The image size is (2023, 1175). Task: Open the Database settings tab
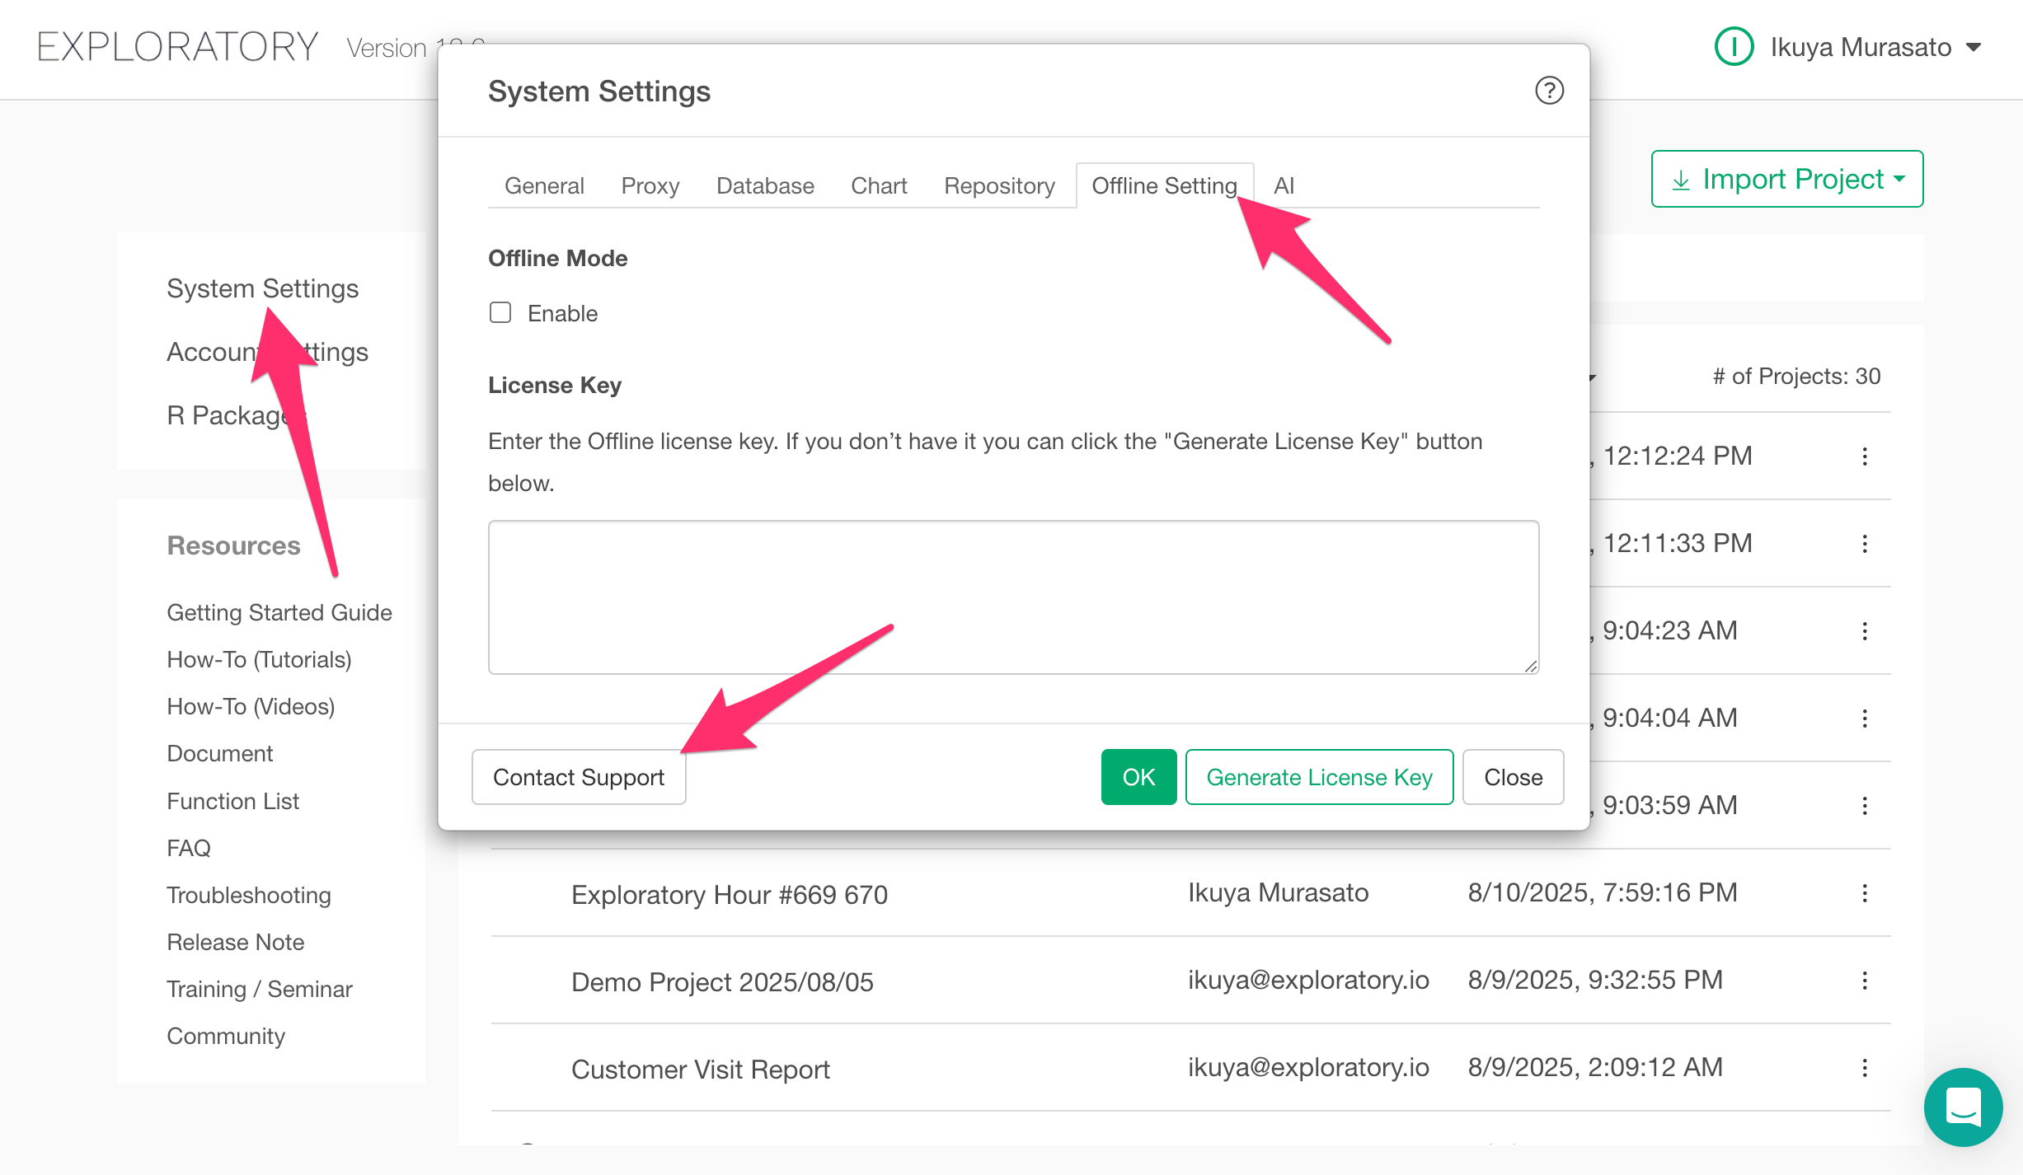pos(764,186)
